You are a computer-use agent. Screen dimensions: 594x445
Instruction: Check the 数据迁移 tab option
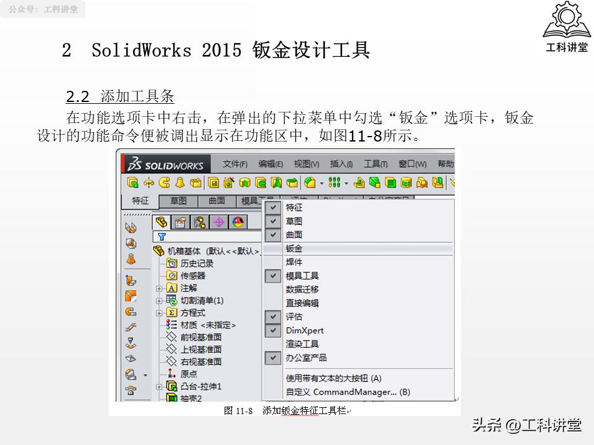(x=358, y=289)
